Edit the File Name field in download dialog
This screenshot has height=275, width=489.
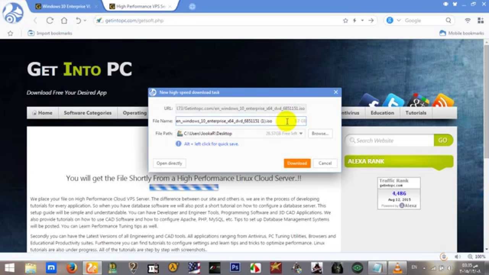pyautogui.click(x=241, y=121)
